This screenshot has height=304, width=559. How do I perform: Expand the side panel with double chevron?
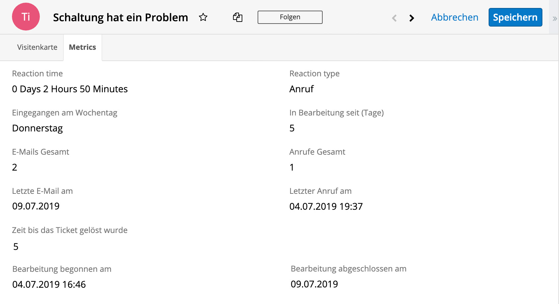click(554, 19)
